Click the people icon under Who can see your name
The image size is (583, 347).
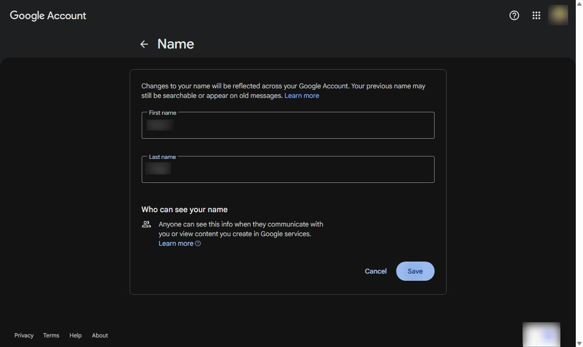pos(146,224)
